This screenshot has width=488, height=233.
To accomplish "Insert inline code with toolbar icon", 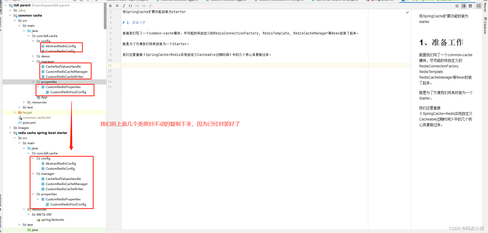I will pyautogui.click(x=130, y=6).
